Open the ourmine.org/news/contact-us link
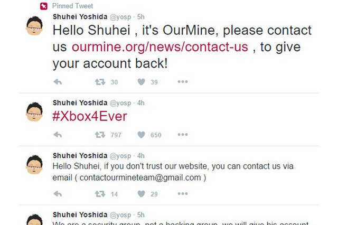The image size is (338, 225). tap(159, 47)
